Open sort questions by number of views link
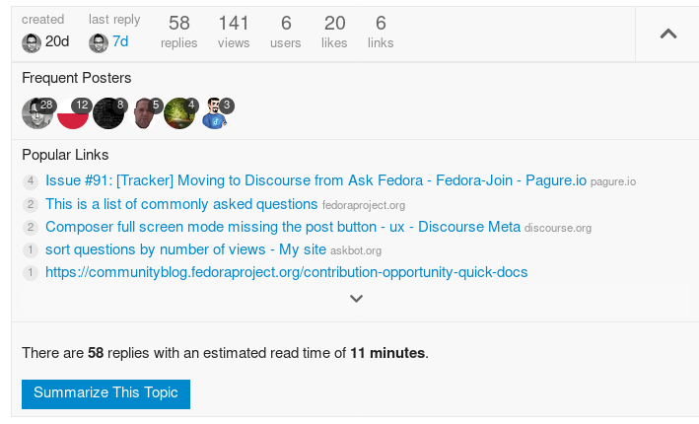 (x=185, y=249)
